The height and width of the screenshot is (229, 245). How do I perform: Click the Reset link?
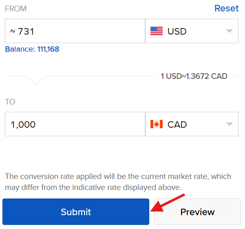[x=226, y=9]
